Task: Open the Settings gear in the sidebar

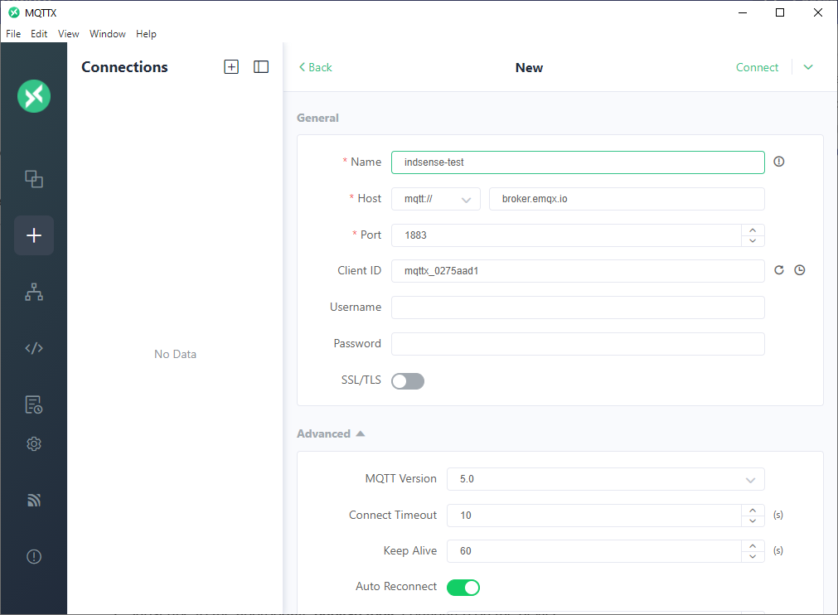Action: (34, 444)
